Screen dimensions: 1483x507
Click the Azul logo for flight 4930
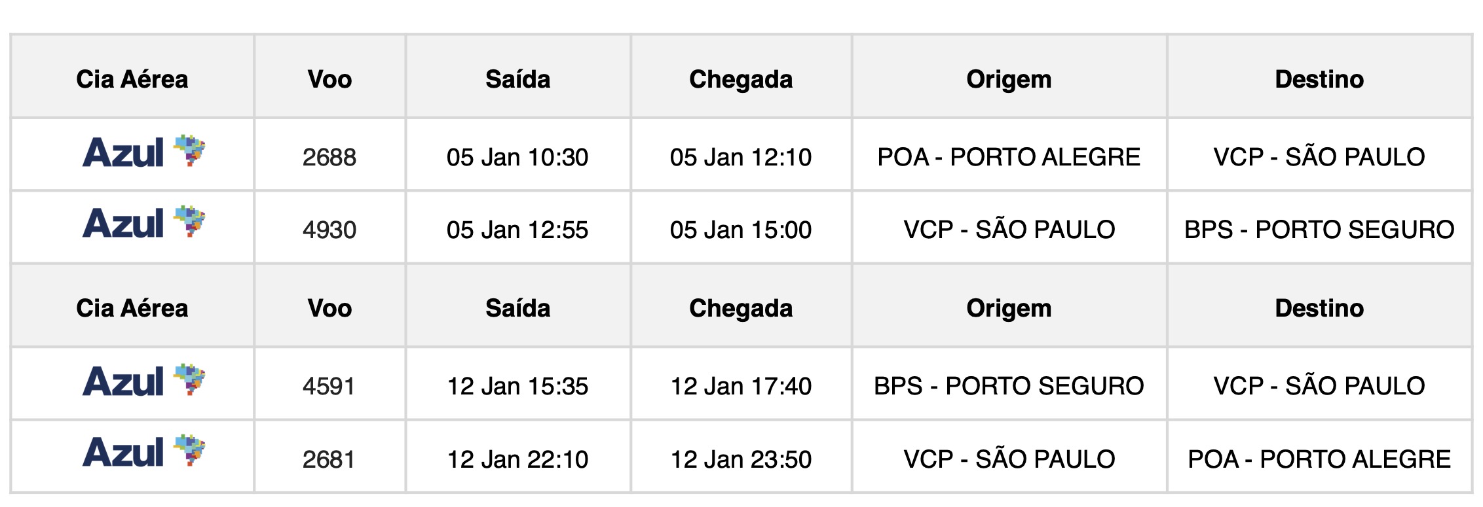144,222
